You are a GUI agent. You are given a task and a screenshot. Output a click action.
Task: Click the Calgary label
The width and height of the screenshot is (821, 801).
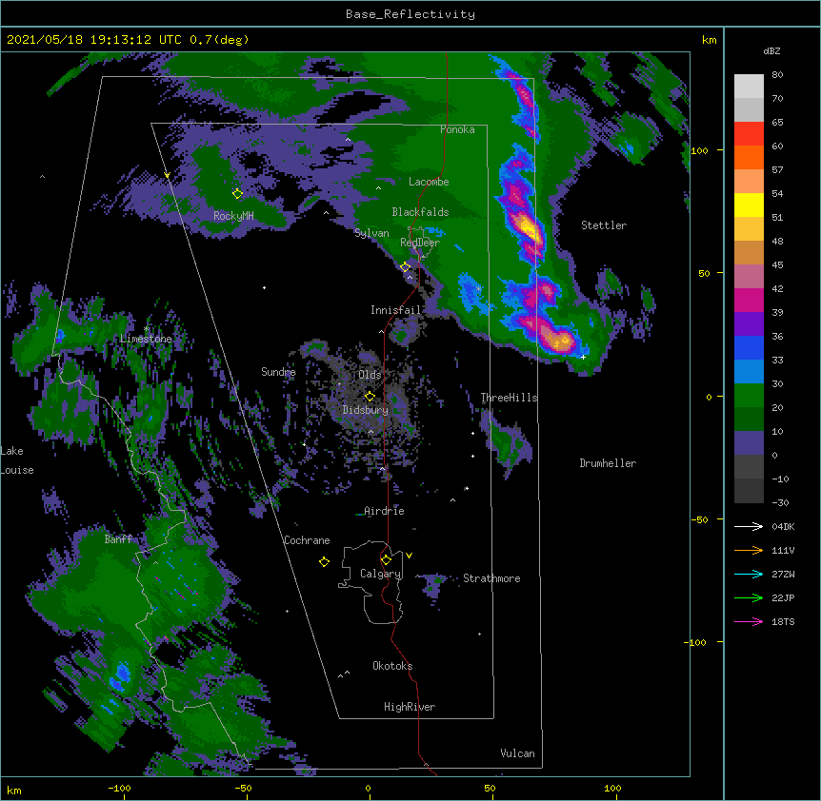point(381,574)
